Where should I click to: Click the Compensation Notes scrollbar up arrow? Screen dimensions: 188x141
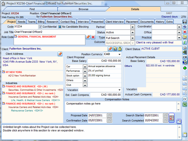[x=178, y=104]
